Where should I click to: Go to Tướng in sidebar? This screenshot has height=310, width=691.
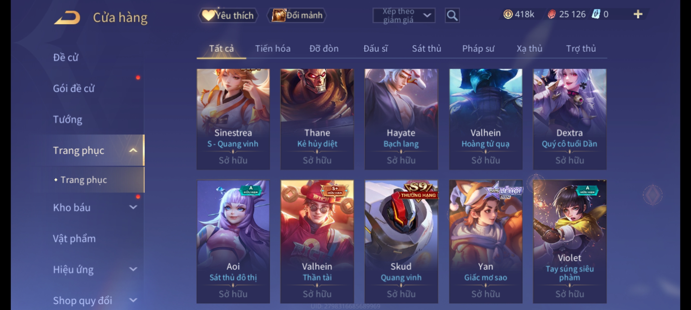point(68,119)
